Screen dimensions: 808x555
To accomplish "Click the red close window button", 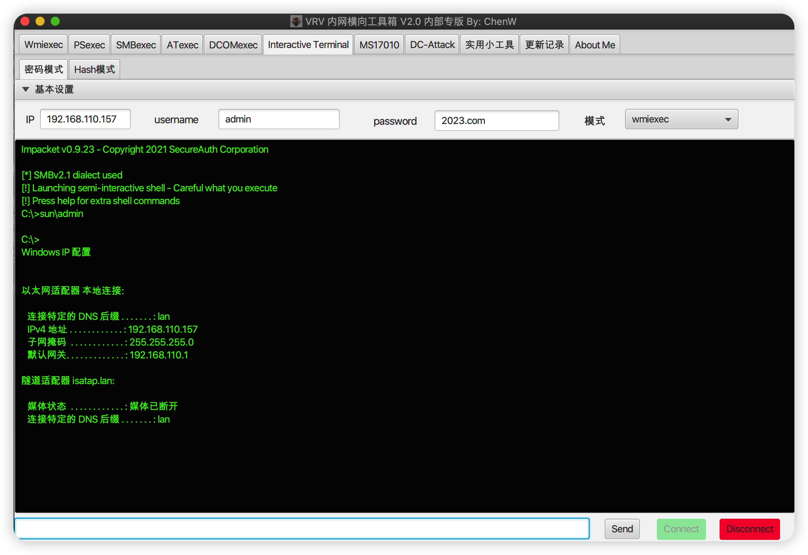I will tap(25, 21).
